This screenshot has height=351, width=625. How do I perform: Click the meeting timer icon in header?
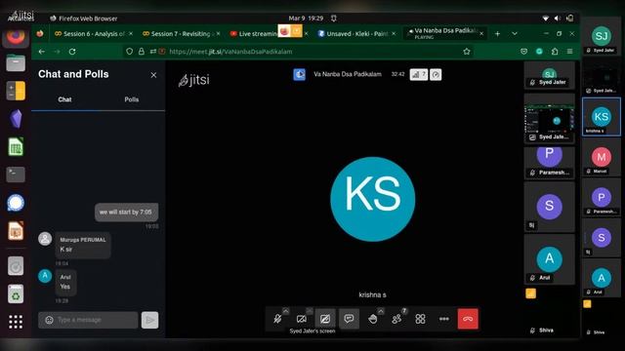436,74
